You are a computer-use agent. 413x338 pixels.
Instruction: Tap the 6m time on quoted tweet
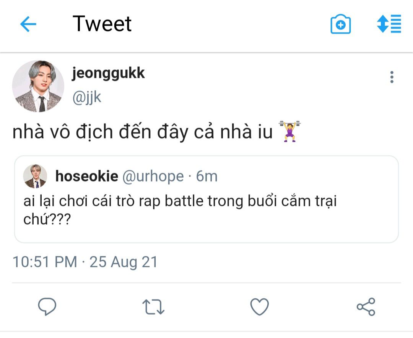207,176
